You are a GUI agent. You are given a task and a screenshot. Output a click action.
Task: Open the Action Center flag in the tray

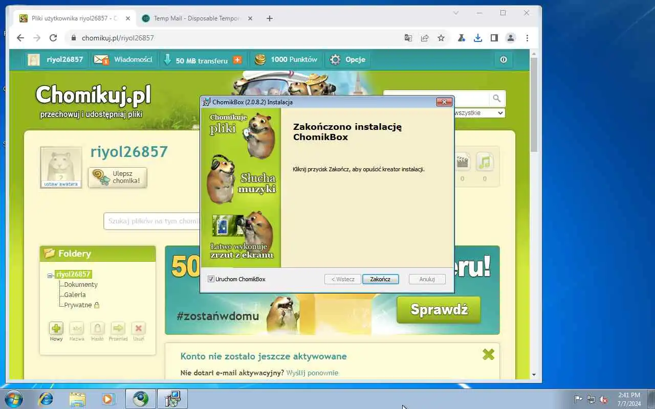pos(578,399)
